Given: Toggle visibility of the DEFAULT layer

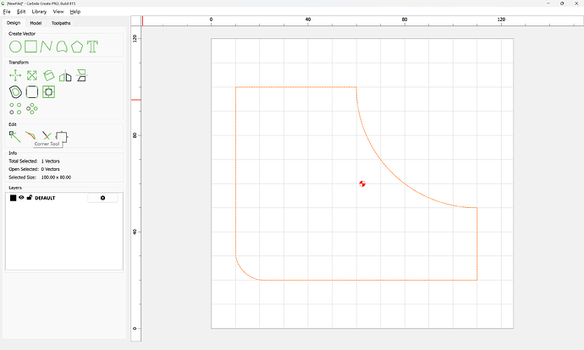Looking at the screenshot, I should (21, 198).
